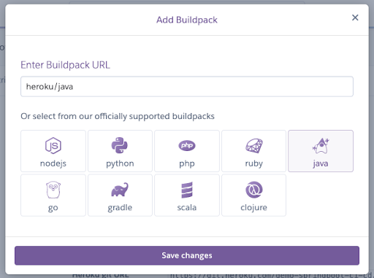Screen dimensions: 374x278
Task: Click the nodejs label text
Action: (x=53, y=163)
